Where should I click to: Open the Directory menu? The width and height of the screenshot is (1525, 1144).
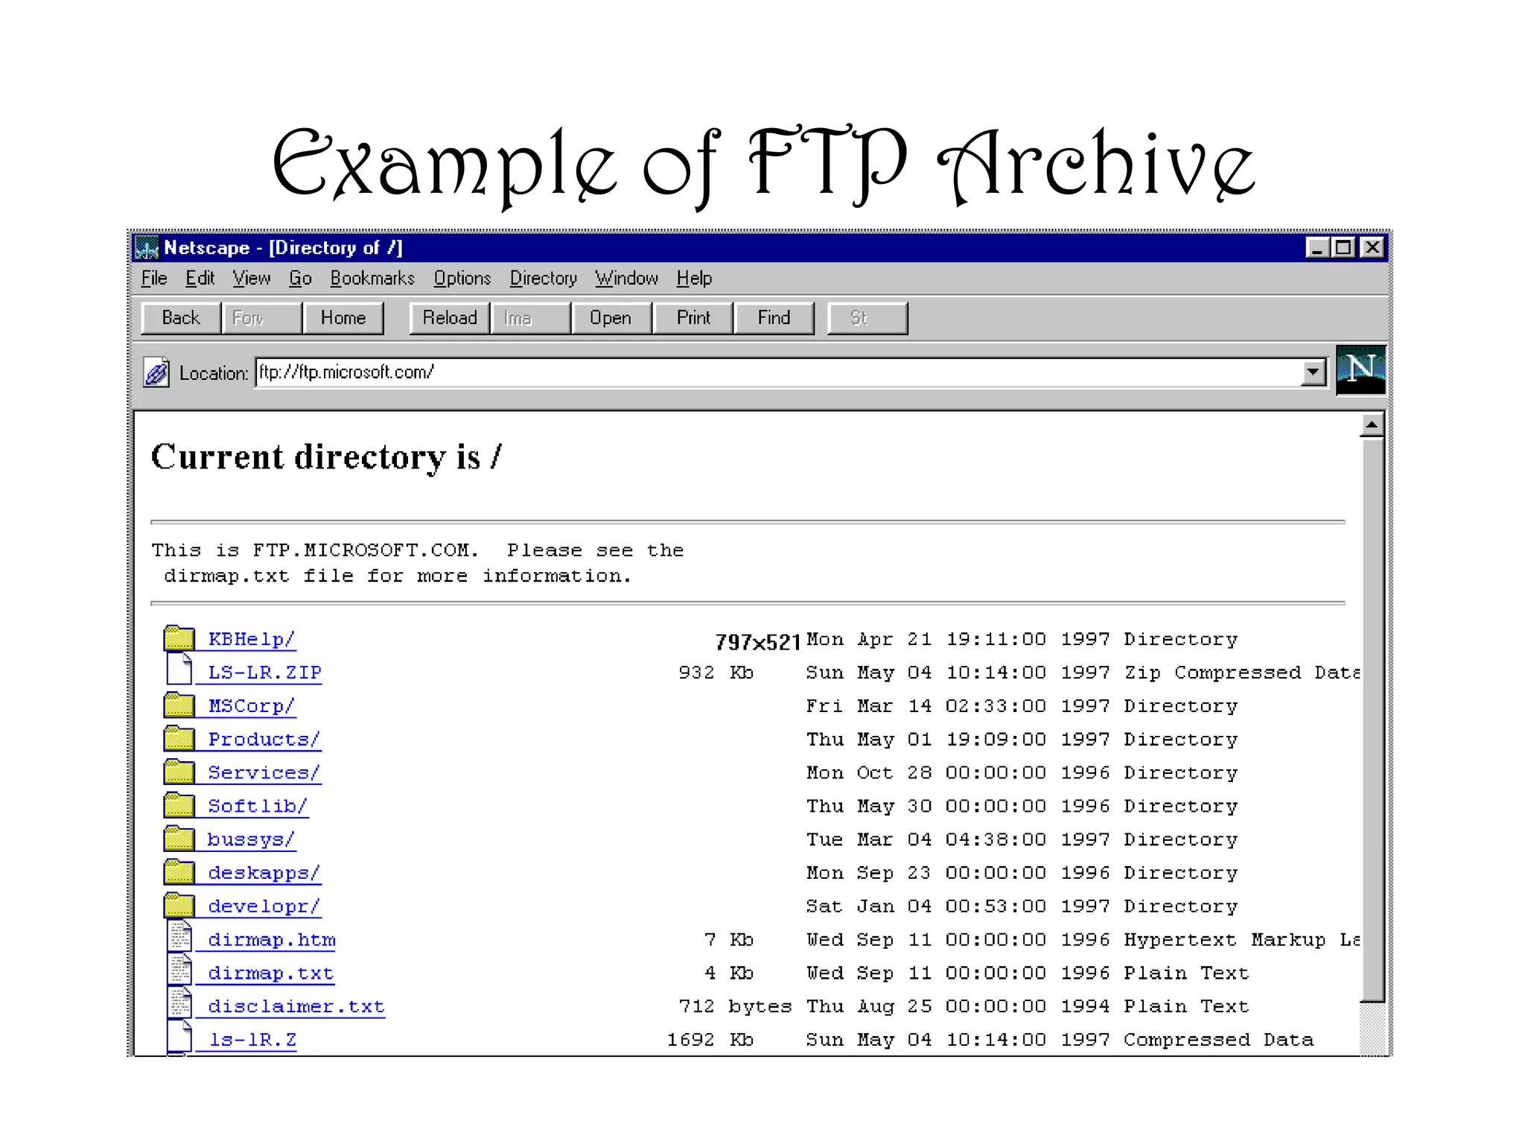(x=543, y=278)
